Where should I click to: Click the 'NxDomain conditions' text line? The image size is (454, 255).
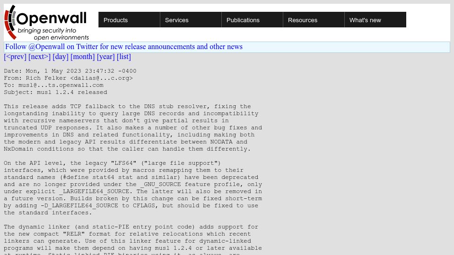[x=127, y=149]
